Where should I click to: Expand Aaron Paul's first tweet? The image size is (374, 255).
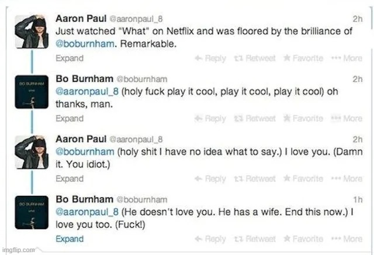point(70,58)
